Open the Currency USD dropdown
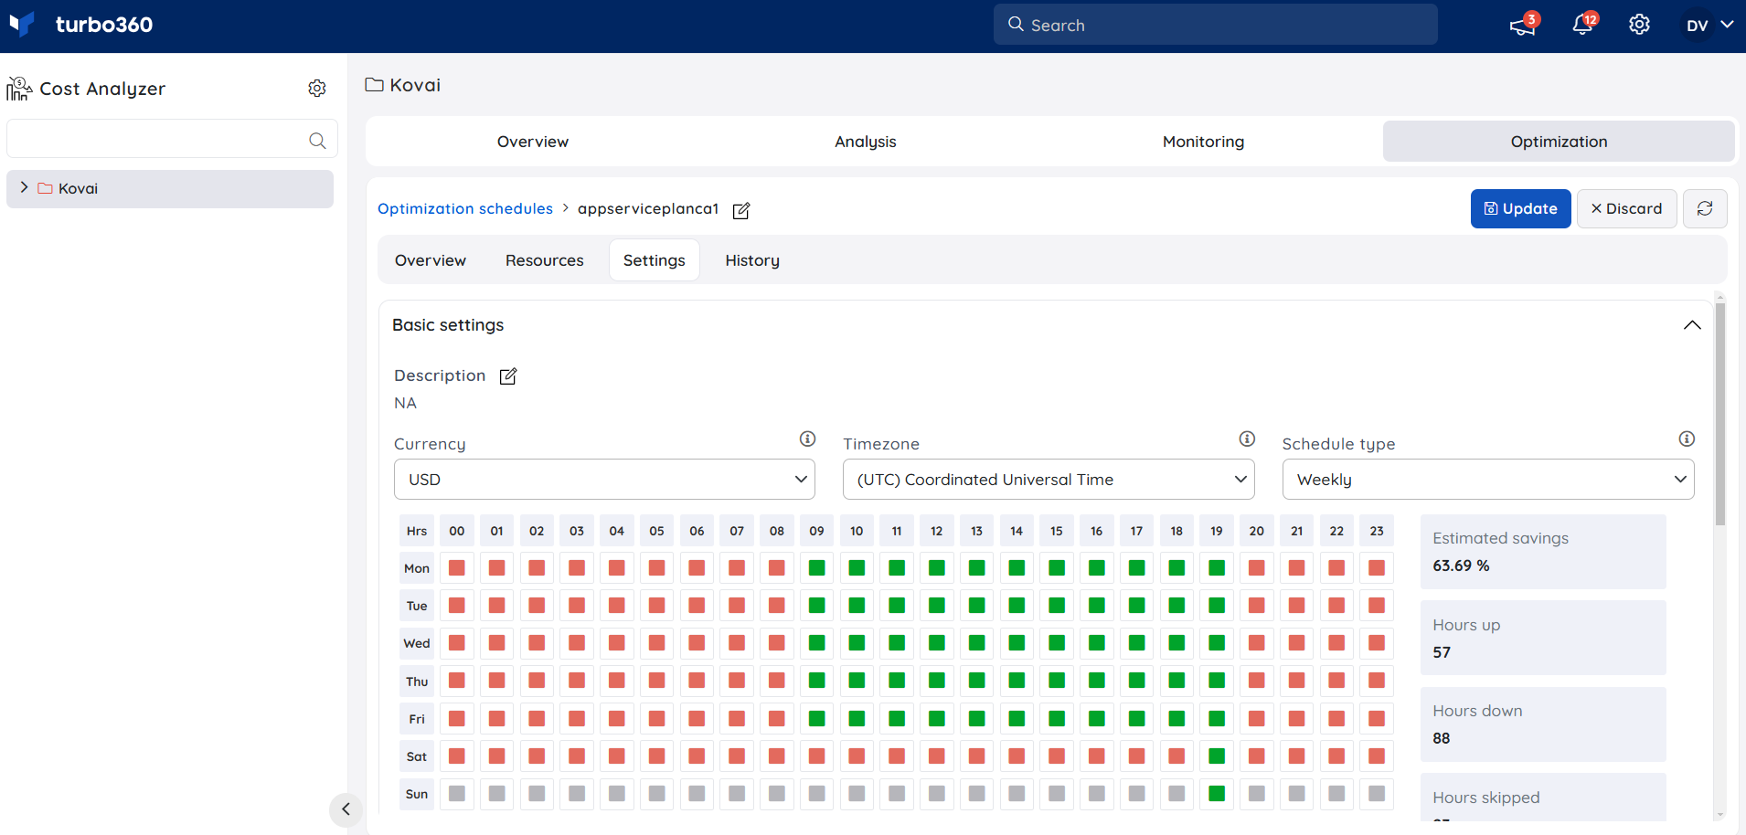This screenshot has width=1746, height=835. pyautogui.click(x=604, y=480)
